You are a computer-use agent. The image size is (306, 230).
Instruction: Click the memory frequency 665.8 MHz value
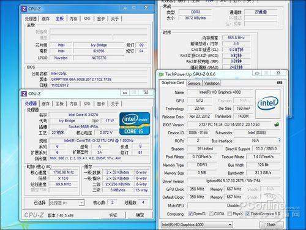click(236, 37)
